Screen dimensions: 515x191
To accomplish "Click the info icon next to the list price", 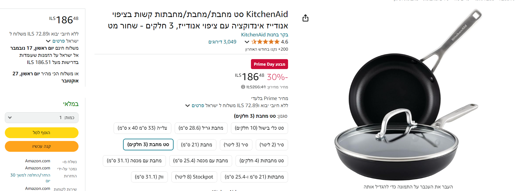I will click(243, 87).
